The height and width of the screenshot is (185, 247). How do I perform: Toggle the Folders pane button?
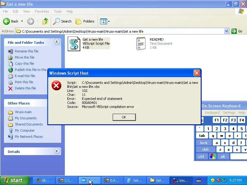click(x=85, y=21)
